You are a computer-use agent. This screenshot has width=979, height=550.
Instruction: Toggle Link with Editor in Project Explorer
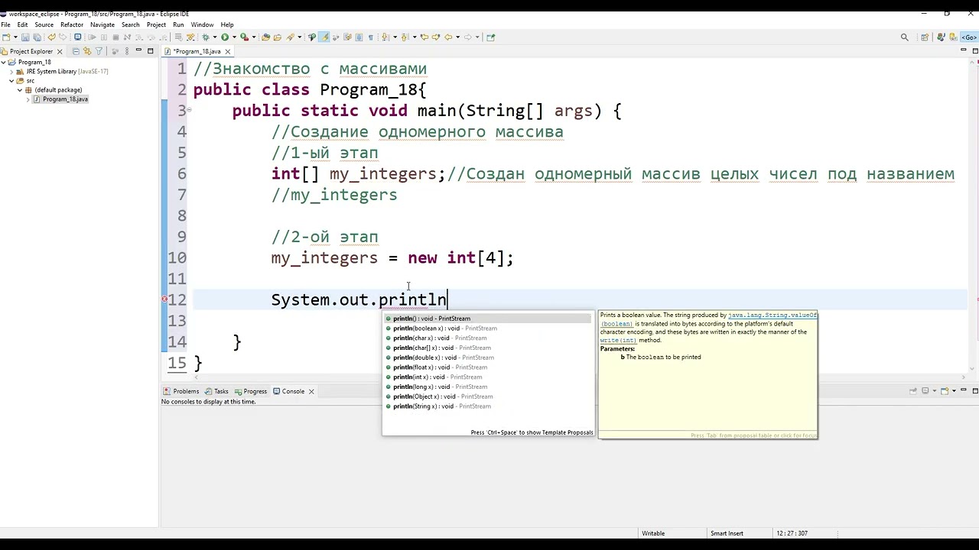(x=87, y=51)
